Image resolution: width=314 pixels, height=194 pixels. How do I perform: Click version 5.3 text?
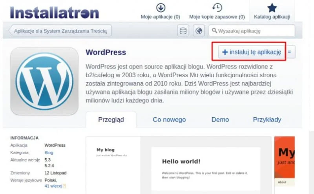coord(47,160)
